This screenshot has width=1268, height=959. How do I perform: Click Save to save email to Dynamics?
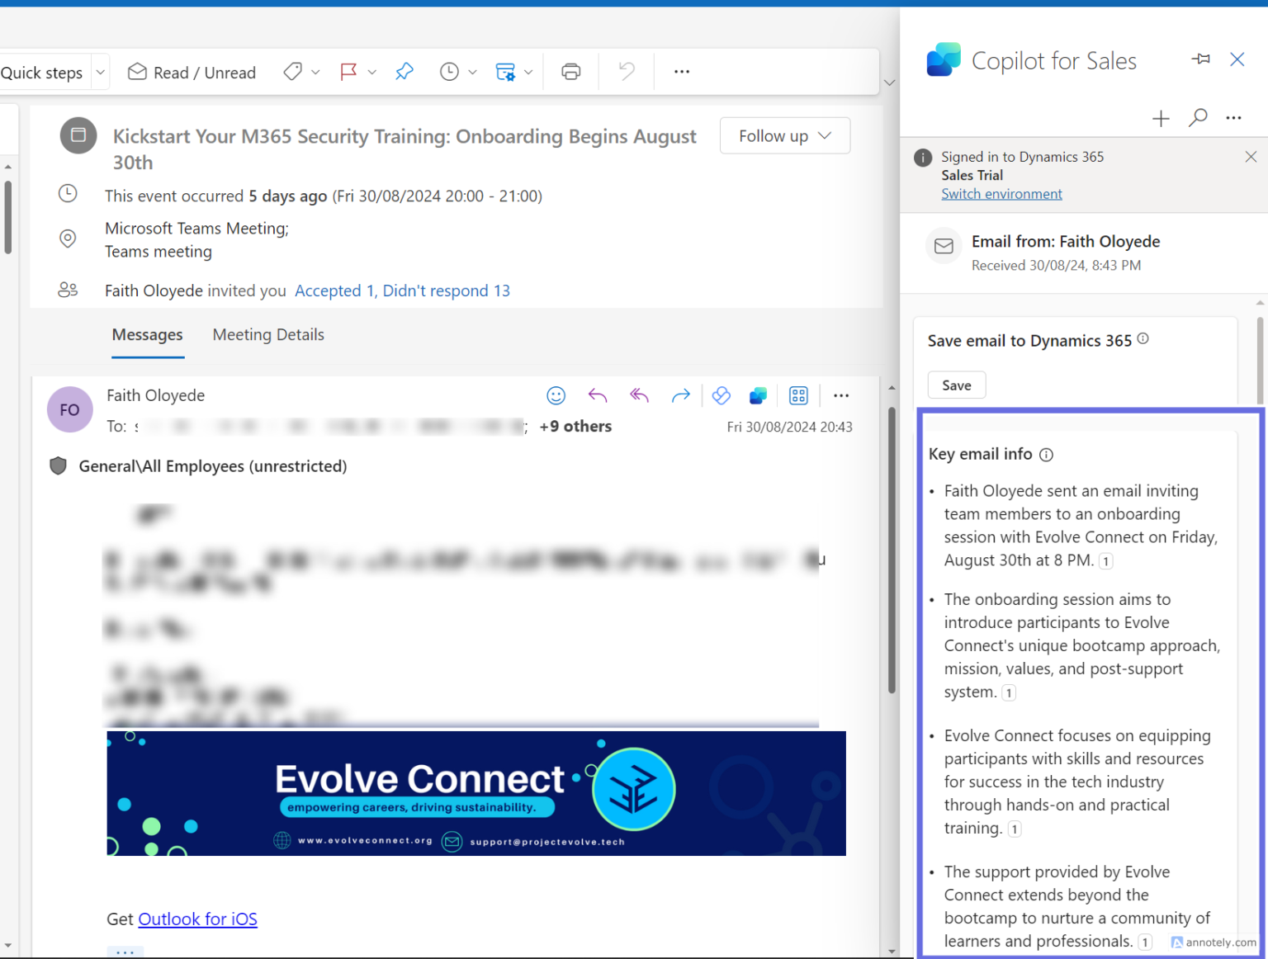click(956, 385)
